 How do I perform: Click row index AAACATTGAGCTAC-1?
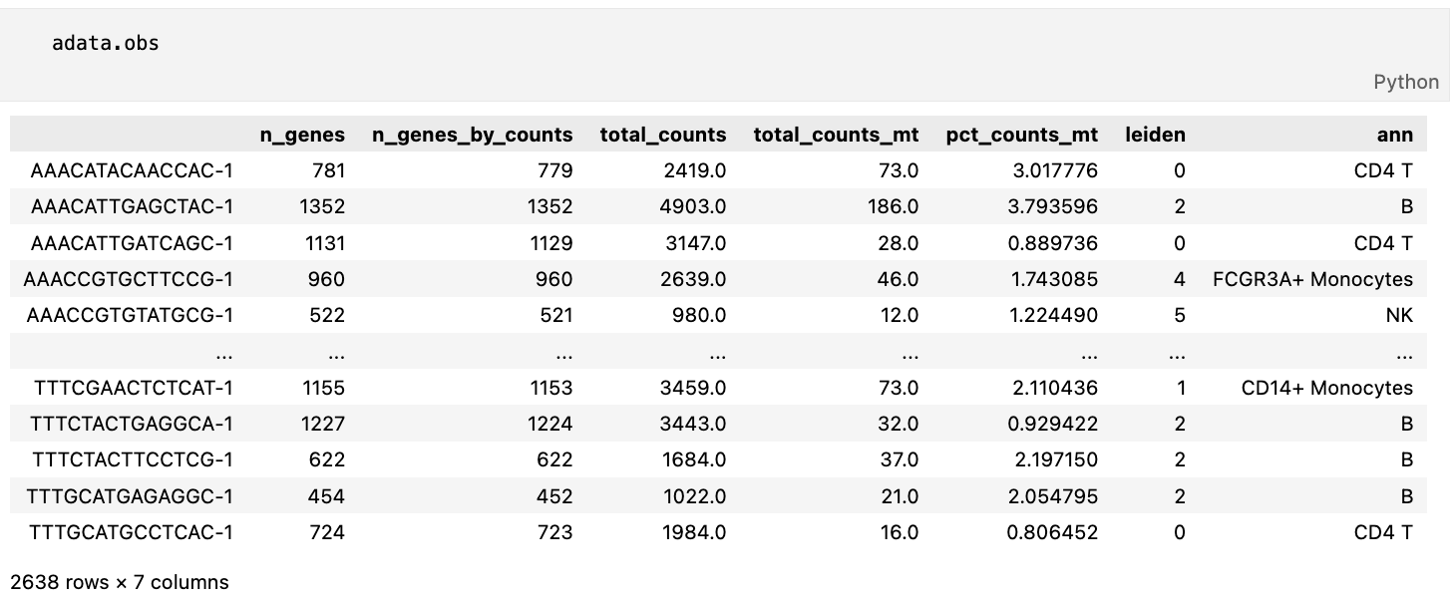tap(132, 207)
